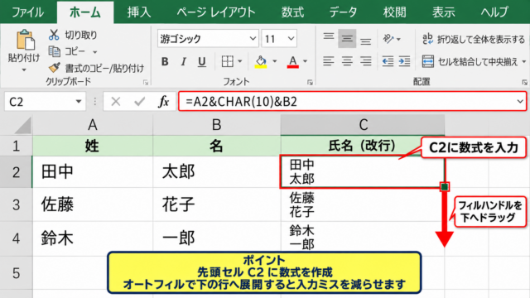
Task: Open the 表示 tab
Action: pyautogui.click(x=444, y=12)
